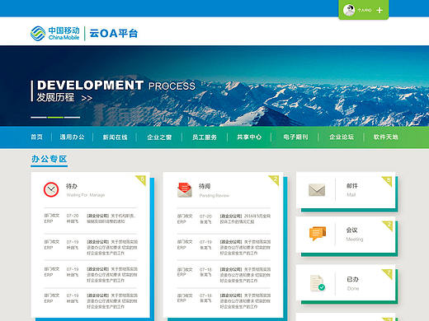The image size is (429, 321).
Task: Click the user avatar picture
Action: [x=349, y=11]
